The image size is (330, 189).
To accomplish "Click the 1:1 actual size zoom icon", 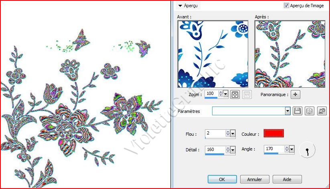I will 247,94.
